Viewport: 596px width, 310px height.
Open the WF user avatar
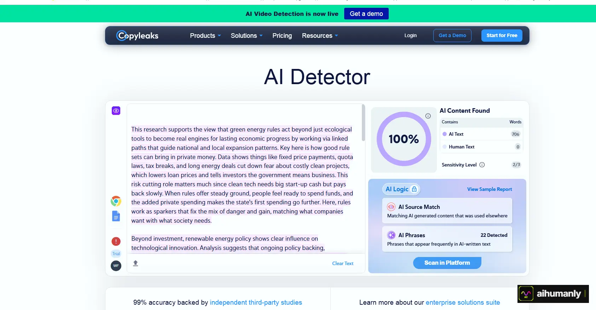click(x=116, y=266)
